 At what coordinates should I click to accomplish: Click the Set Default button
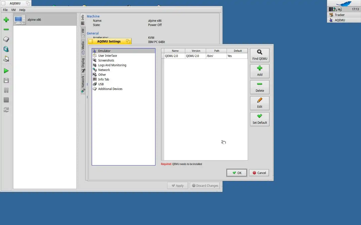(260, 119)
